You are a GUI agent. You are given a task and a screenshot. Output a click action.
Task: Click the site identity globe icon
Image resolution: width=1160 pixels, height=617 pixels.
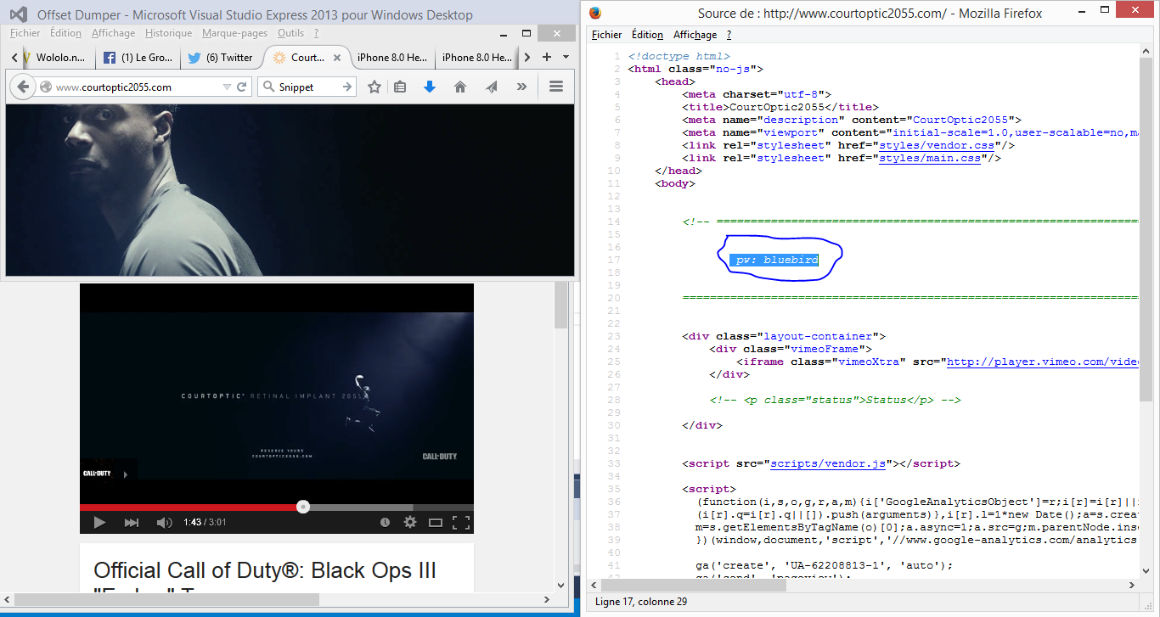[46, 87]
